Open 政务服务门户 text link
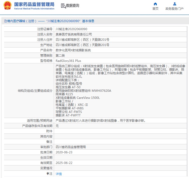The width and height of the screenshot is (189, 178). point(174,9)
